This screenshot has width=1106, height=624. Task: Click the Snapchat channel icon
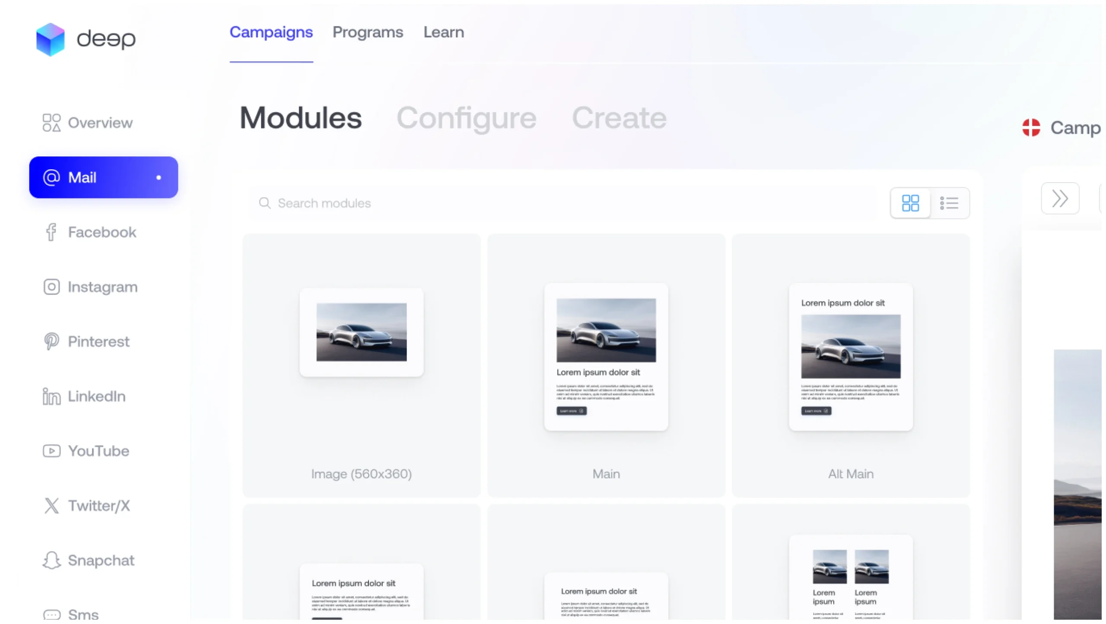51,560
